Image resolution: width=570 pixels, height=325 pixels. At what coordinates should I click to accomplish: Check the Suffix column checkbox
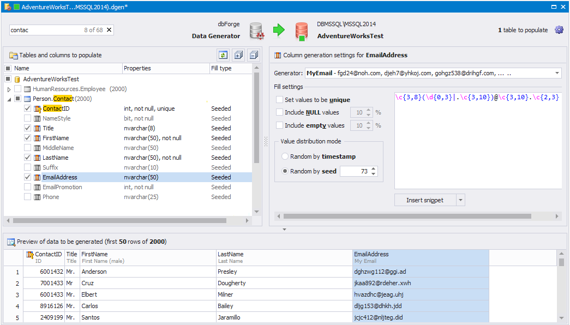pyautogui.click(x=28, y=167)
